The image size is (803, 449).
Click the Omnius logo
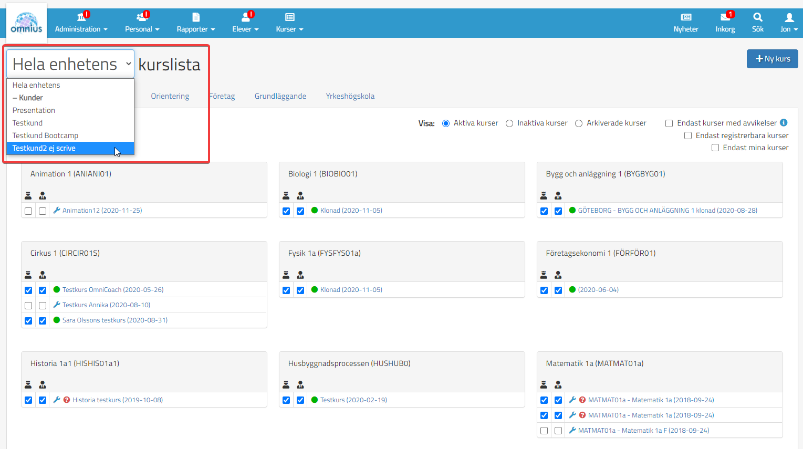(26, 23)
